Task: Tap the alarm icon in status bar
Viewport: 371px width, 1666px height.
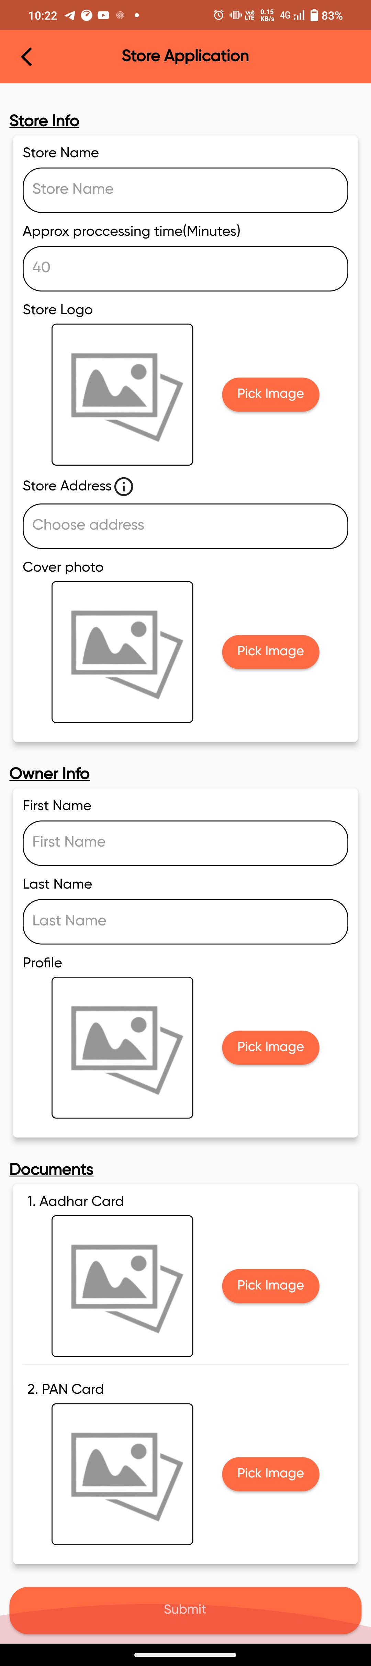Action: coord(219,15)
